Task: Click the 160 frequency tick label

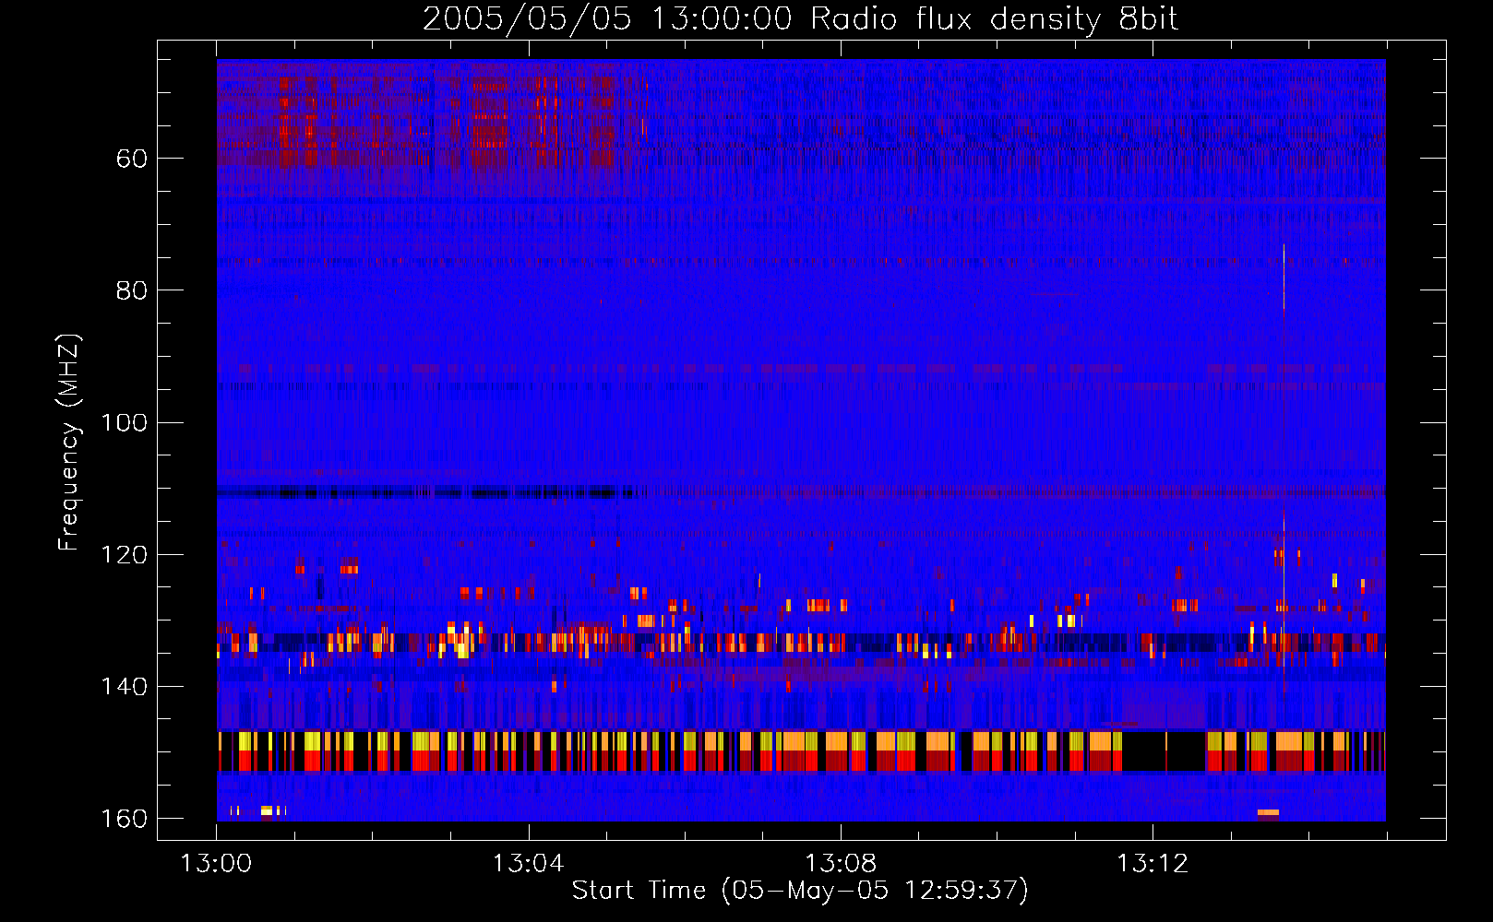Action: [124, 818]
